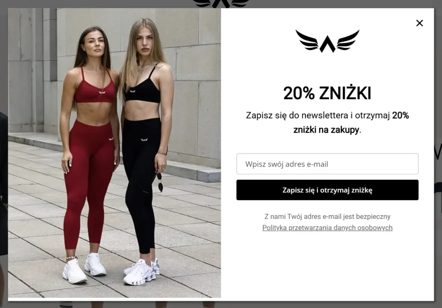Click the partially hidden site logo above the popup

tap(221, 3)
